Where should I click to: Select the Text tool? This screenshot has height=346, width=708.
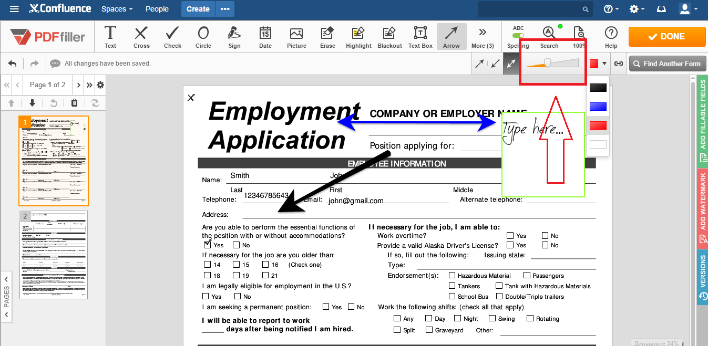pyautogui.click(x=110, y=37)
